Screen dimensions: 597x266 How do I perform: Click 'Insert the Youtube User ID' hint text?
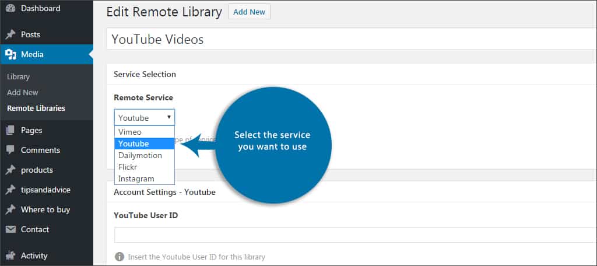click(x=196, y=257)
